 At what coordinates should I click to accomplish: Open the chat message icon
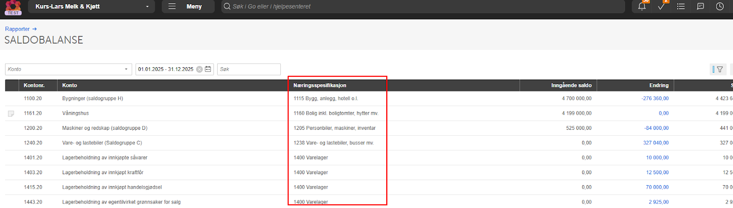[x=700, y=6]
